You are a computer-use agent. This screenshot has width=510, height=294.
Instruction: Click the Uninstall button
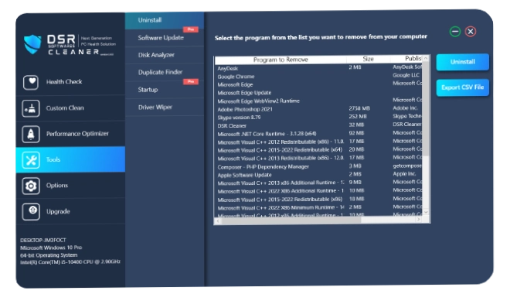pyautogui.click(x=462, y=62)
